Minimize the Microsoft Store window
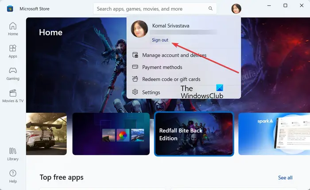The height and width of the screenshot is (190, 310). click(x=269, y=5)
